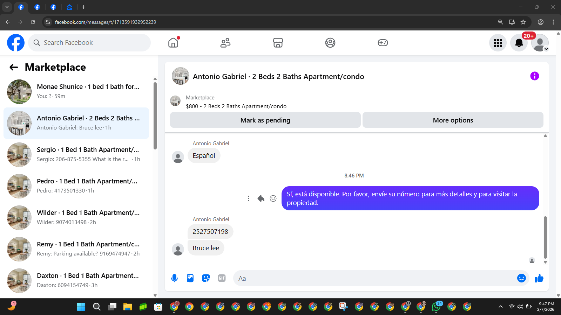Click the 2527507198 message bubble

210,232
